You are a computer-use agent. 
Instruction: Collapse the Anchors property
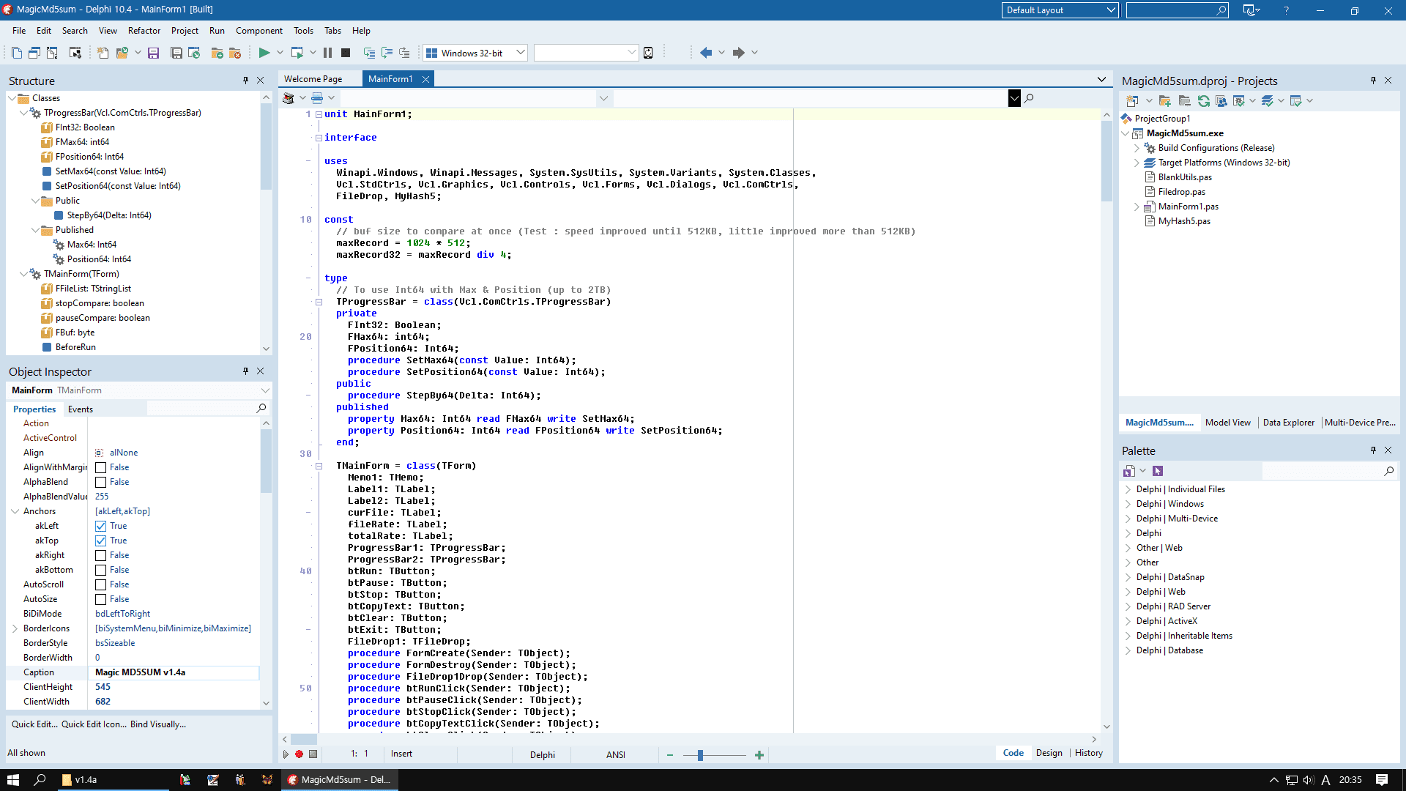click(x=15, y=511)
